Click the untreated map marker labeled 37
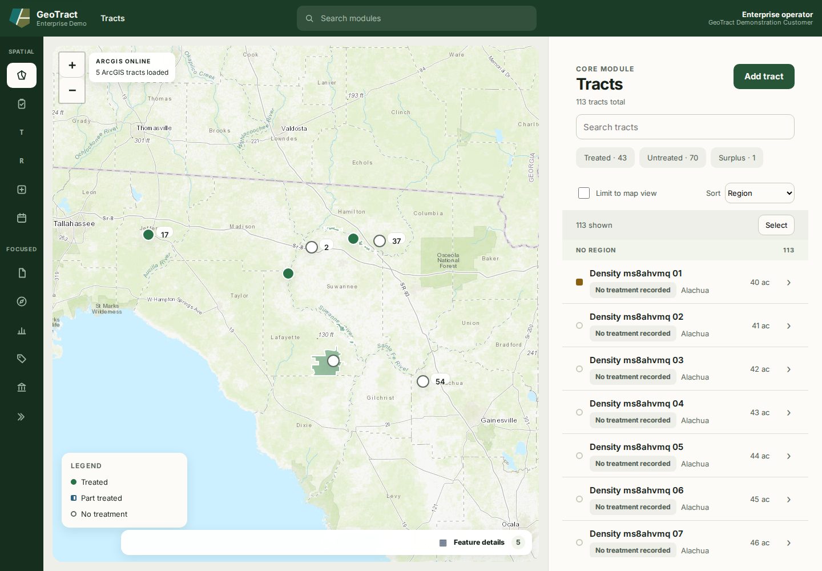 pyautogui.click(x=380, y=241)
